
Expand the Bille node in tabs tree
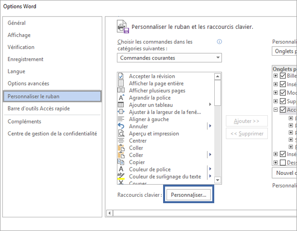(x=276, y=76)
